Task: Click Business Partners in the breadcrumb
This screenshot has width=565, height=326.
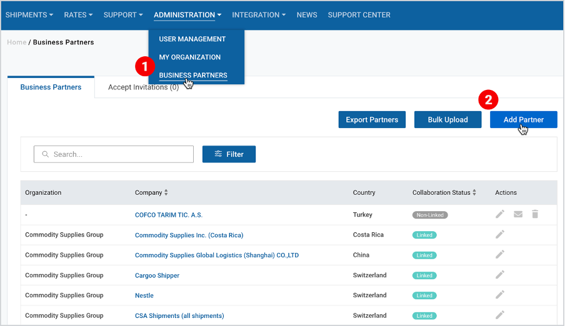Action: pos(63,42)
